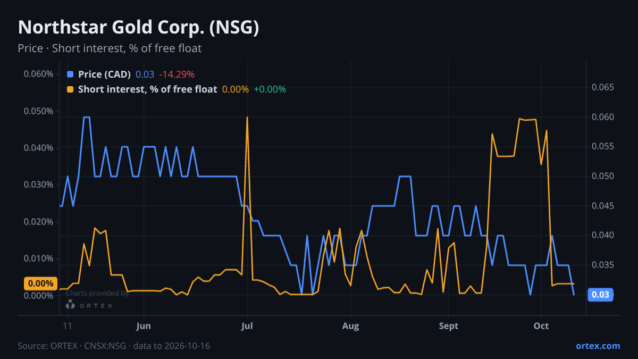This screenshot has width=638, height=359.
Task: Click the ORTEX logo icon in chart
Action: click(x=70, y=305)
